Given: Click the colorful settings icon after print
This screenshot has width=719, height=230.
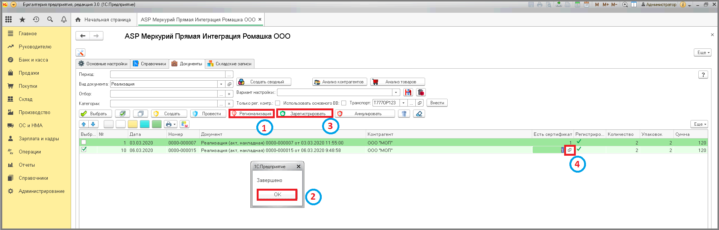Looking at the screenshot, I should tap(184, 124).
